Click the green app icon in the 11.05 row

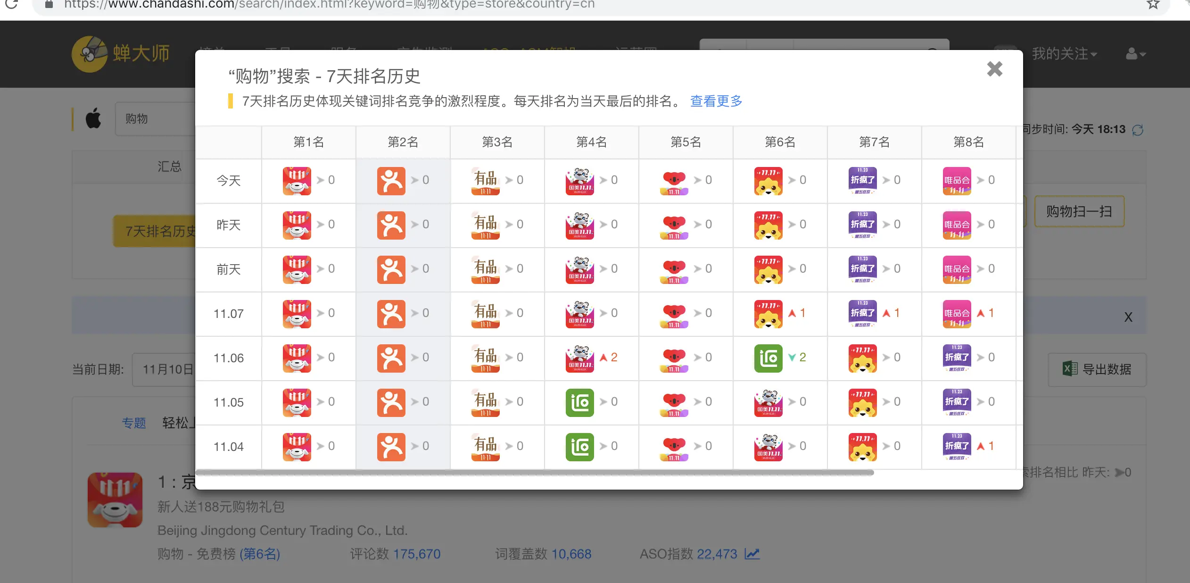578,402
